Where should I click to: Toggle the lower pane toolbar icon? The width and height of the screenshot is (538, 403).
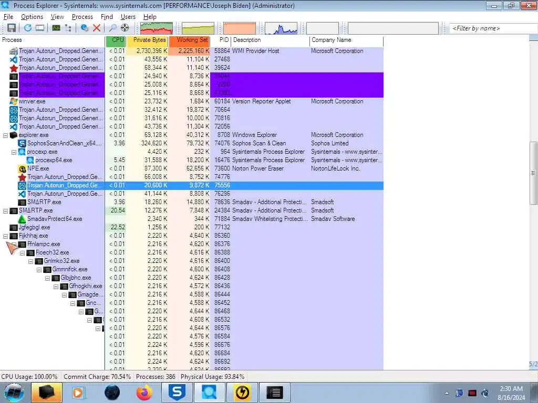point(40,28)
